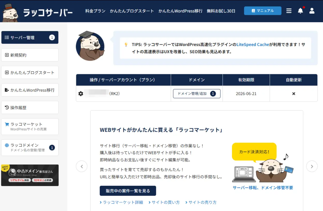This screenshot has height=211, width=323.
Task: Click the 新規契約 plus icon
Action: click(7, 55)
